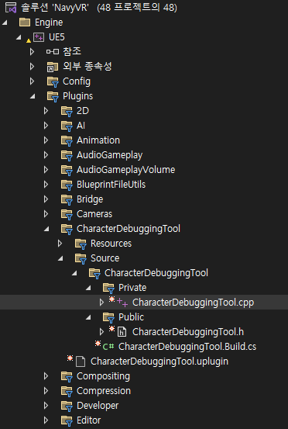Click the header file icon of CharacterDebuggingTool.h
This screenshot has height=429, width=288.
click(122, 332)
